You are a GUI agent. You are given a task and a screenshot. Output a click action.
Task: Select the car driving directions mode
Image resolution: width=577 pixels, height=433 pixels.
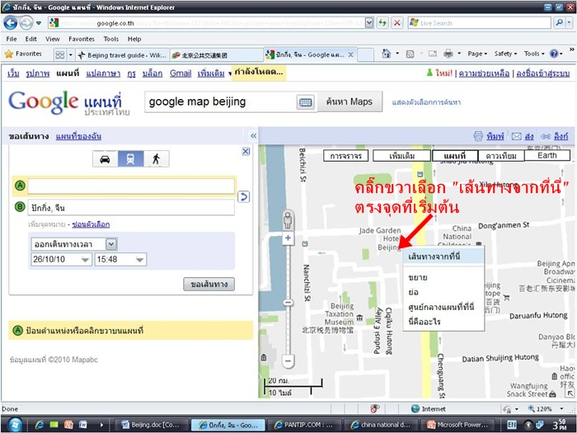pyautogui.click(x=106, y=159)
